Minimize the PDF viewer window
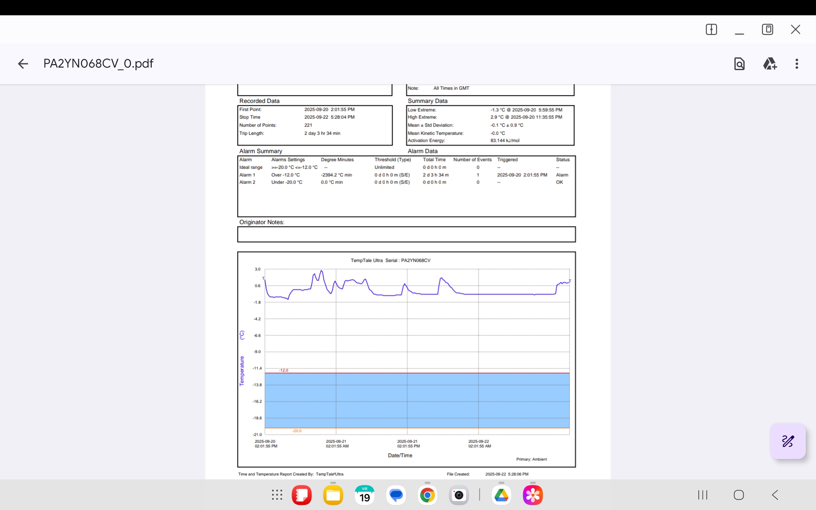816x510 pixels. (739, 31)
